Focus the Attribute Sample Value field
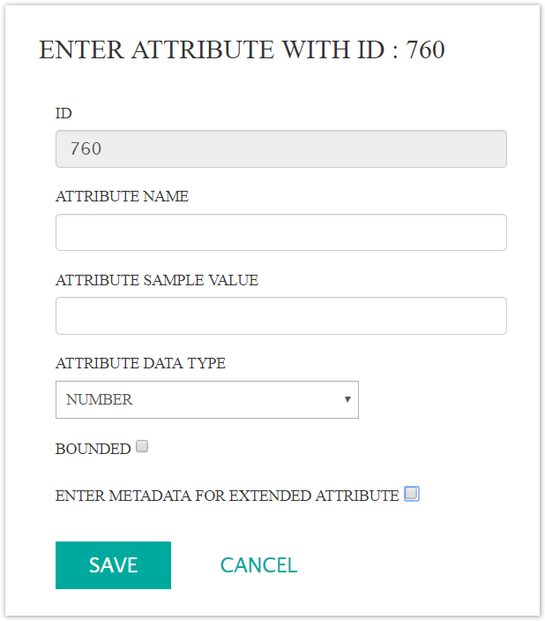The height and width of the screenshot is (621, 545). (x=280, y=315)
